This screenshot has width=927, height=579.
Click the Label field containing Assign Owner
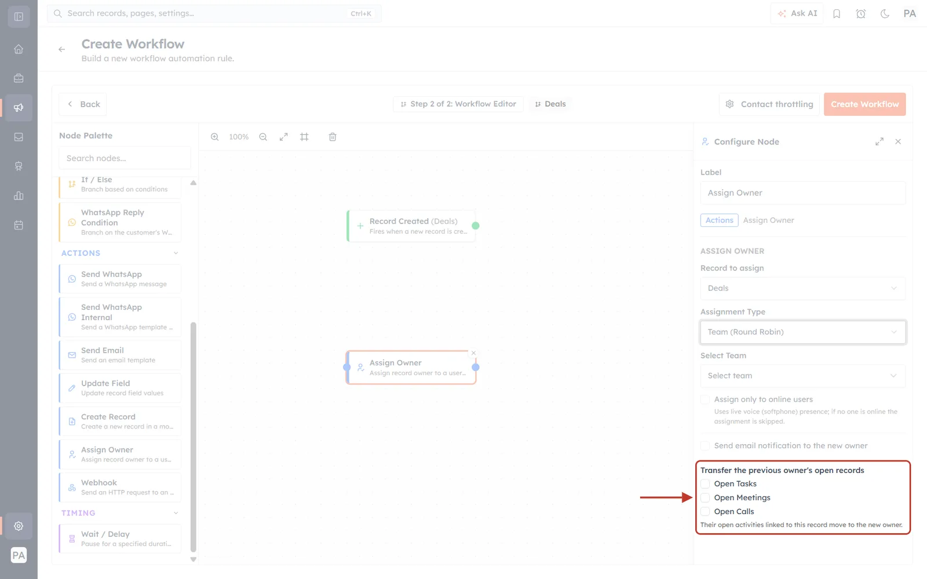click(x=802, y=193)
